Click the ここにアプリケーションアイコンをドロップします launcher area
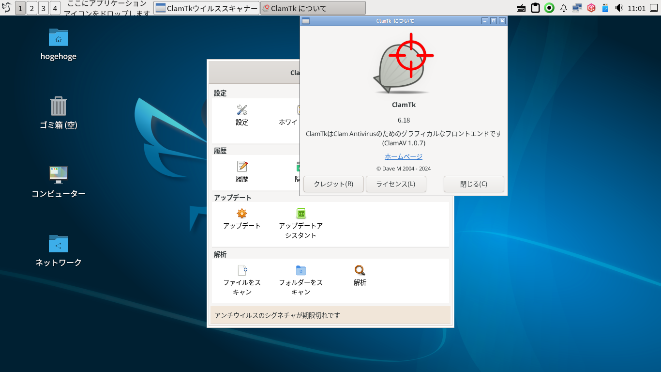 coord(107,8)
